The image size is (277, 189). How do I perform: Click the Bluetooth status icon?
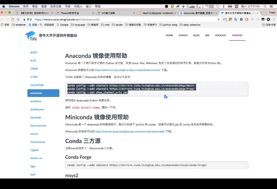click(x=223, y=6)
